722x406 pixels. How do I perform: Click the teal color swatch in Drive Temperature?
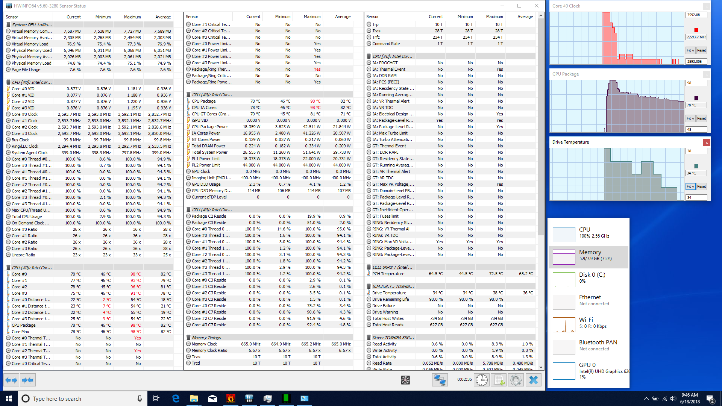696,166
